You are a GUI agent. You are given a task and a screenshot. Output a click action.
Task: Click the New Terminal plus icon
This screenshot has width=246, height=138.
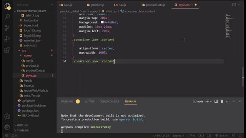[207, 101]
